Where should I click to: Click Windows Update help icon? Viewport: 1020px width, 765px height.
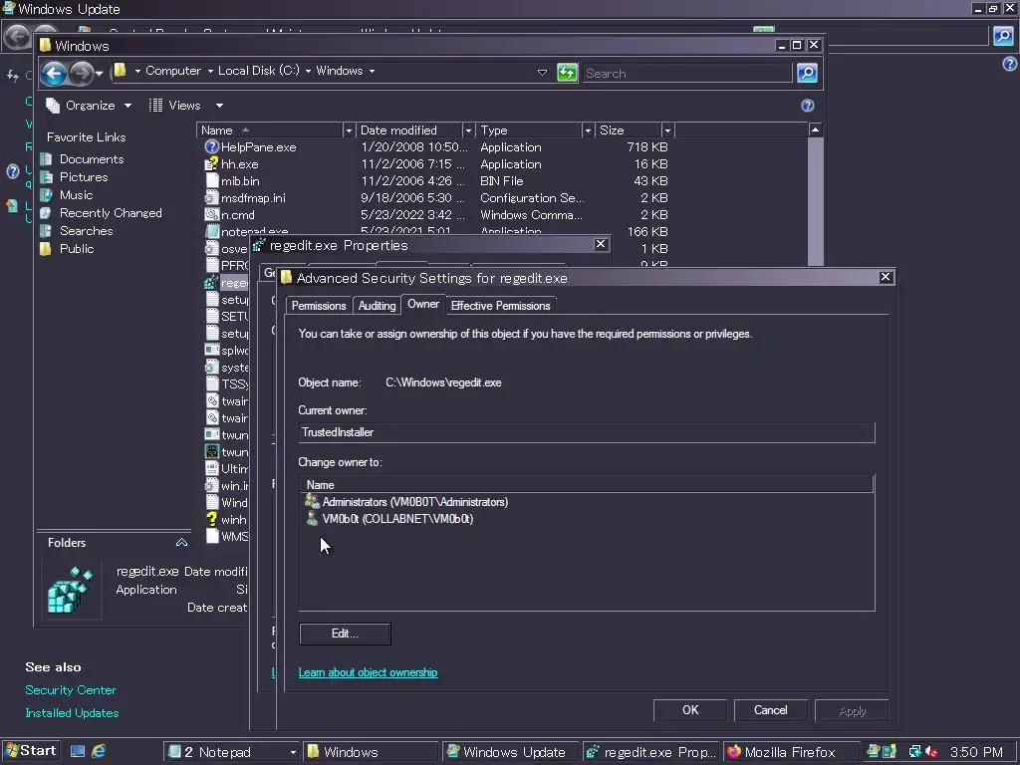(x=1010, y=63)
